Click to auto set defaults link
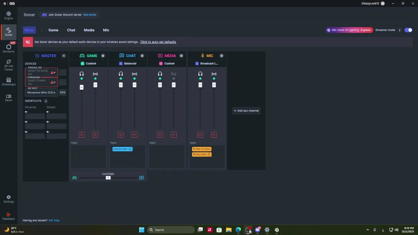Image resolution: width=418 pixels, height=235 pixels. pyautogui.click(x=158, y=42)
